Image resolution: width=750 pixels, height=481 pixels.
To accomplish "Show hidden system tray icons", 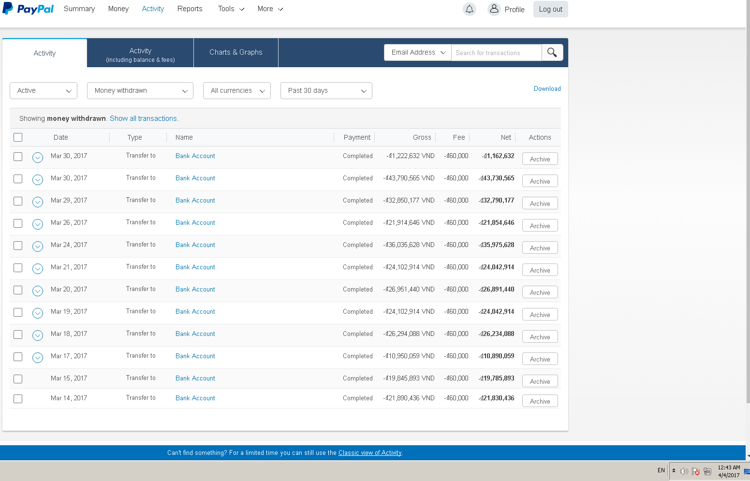I will click(x=674, y=470).
